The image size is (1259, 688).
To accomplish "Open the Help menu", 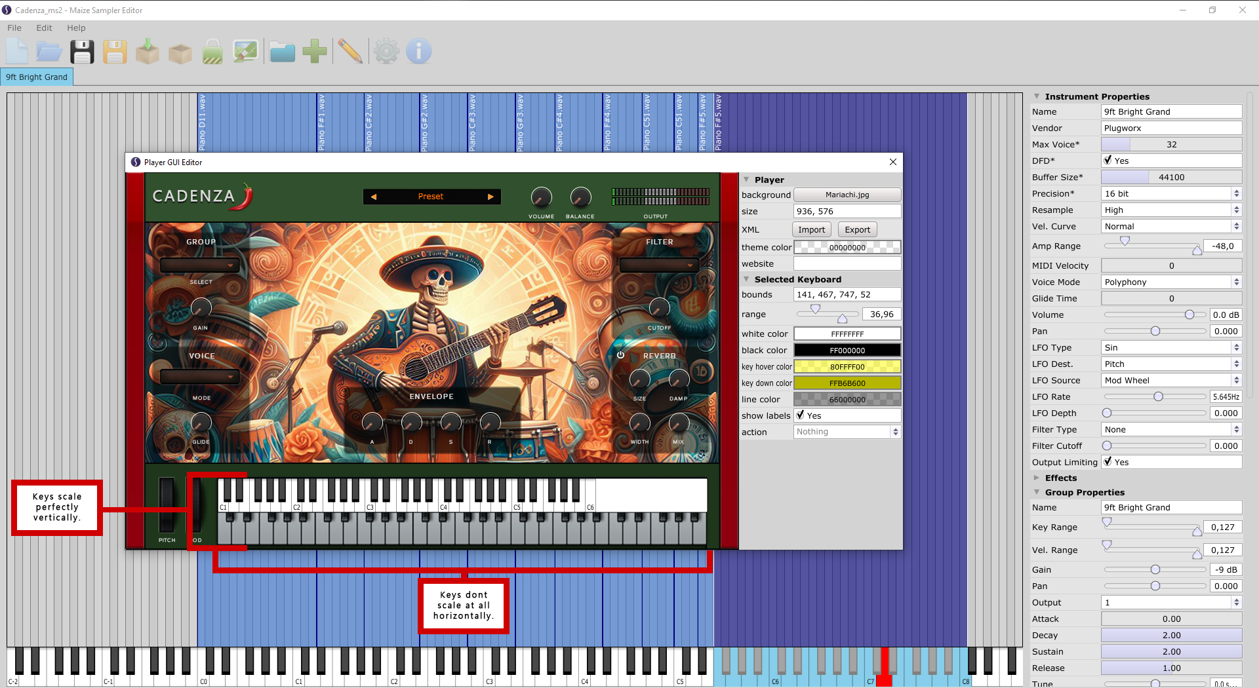I will pyautogui.click(x=76, y=28).
